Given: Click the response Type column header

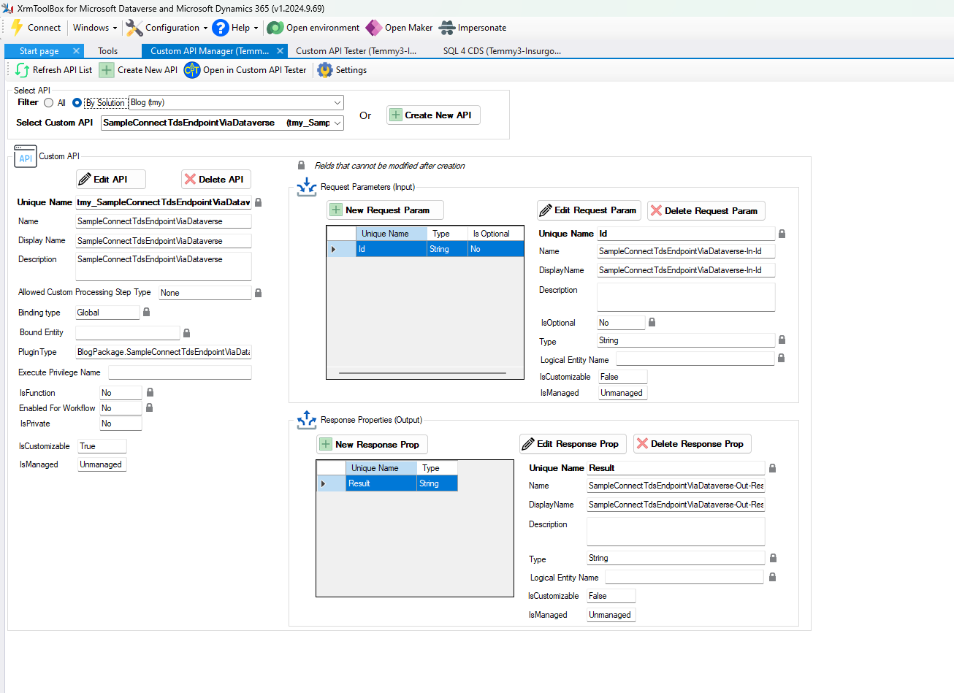Looking at the screenshot, I should tap(437, 468).
